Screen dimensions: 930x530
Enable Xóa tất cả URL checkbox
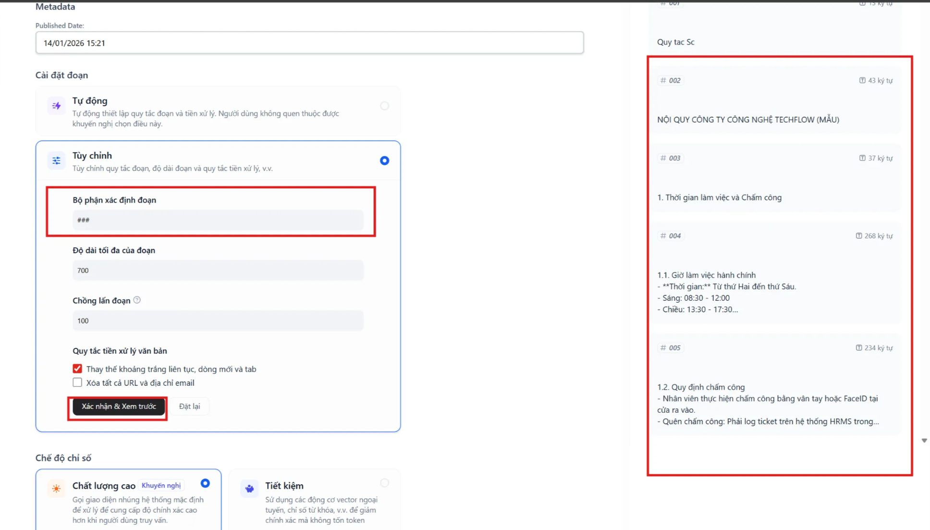click(77, 383)
